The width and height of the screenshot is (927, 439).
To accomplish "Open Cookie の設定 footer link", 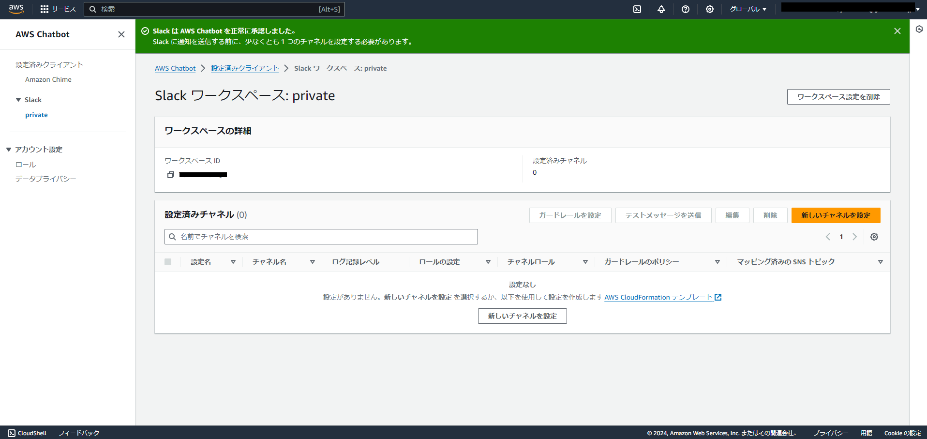I will point(903,433).
